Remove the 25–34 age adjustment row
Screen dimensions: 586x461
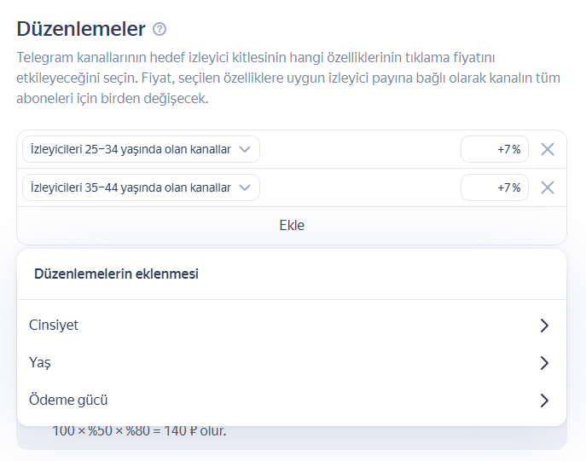point(548,149)
